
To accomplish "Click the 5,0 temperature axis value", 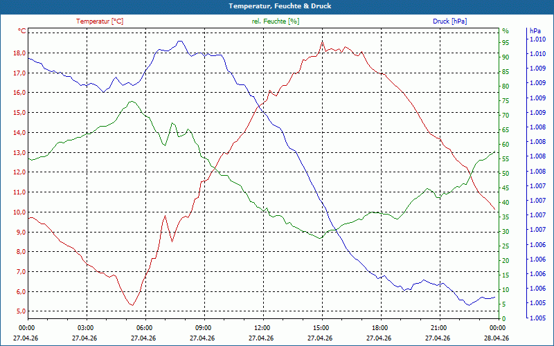I will click(x=21, y=311).
